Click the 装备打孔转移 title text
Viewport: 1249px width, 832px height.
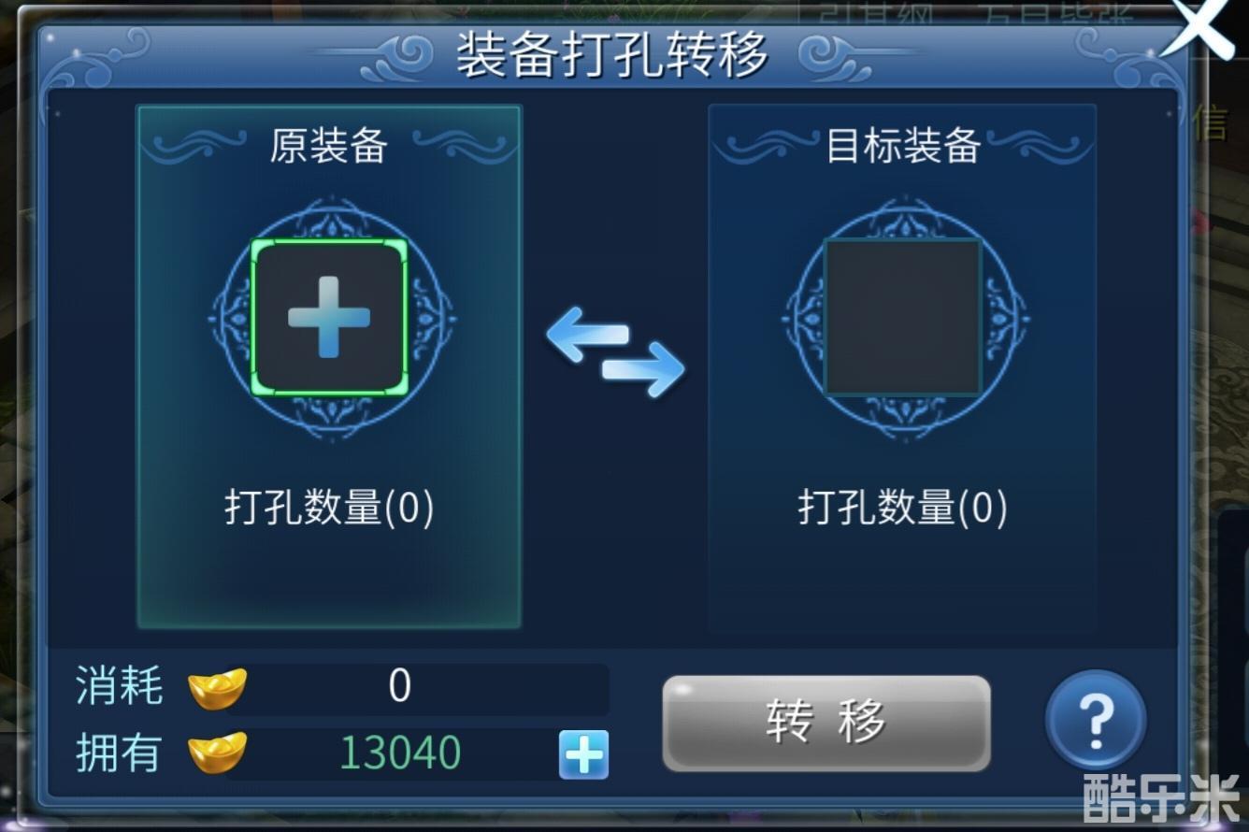click(612, 55)
